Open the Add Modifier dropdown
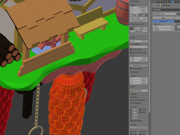Viewport: 180px width, 135px height. pyautogui.click(x=166, y=10)
